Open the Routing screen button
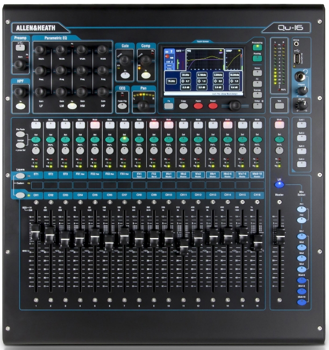The image size is (329, 350). click(x=257, y=59)
